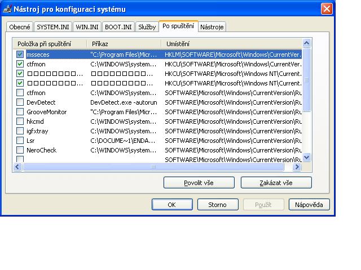Enable the Lsr startup checkbox
361x270 pixels.
tap(20, 141)
